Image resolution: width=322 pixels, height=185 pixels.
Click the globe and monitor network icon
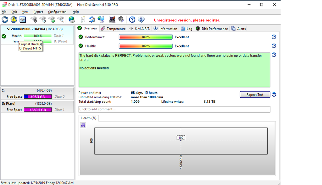point(101,20)
